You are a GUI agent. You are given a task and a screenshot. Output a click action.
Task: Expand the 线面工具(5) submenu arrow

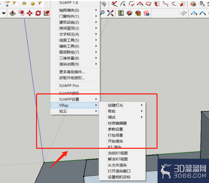point(96,40)
